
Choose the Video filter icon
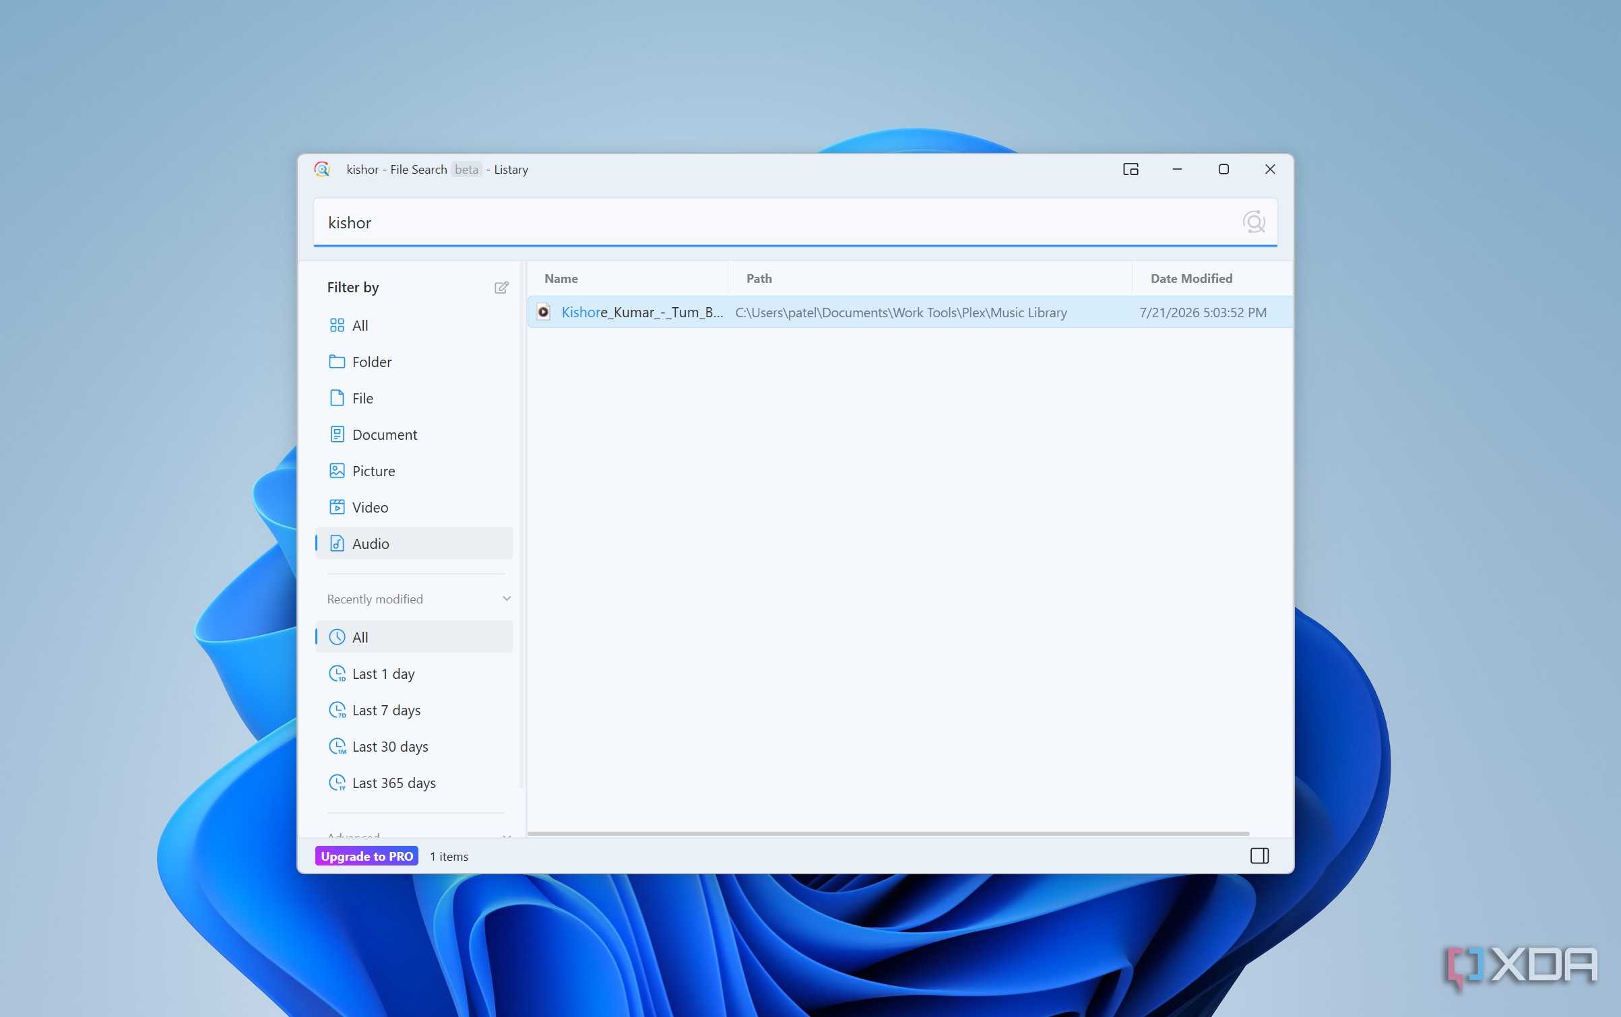pyautogui.click(x=337, y=507)
